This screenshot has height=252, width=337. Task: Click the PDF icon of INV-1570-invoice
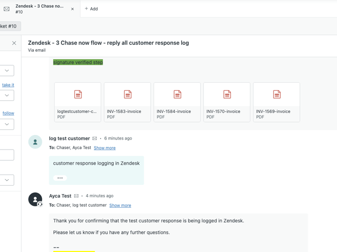pos(227,94)
